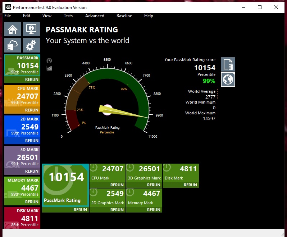
Task: Click the 24707 CPU Mark score tile
Action: pos(108,173)
